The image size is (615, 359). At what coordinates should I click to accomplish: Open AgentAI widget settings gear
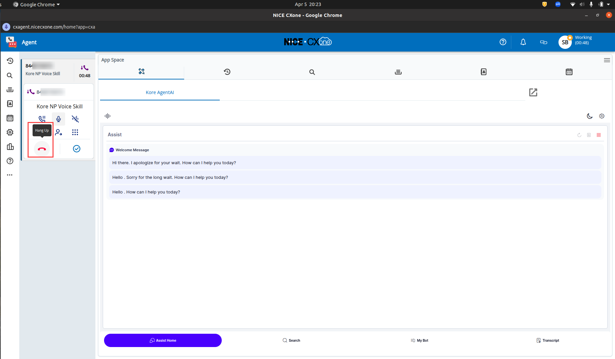coord(602,116)
